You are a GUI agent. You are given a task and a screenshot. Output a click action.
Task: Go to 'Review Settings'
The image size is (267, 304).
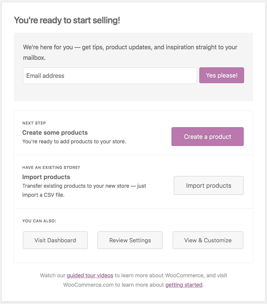[130, 240]
